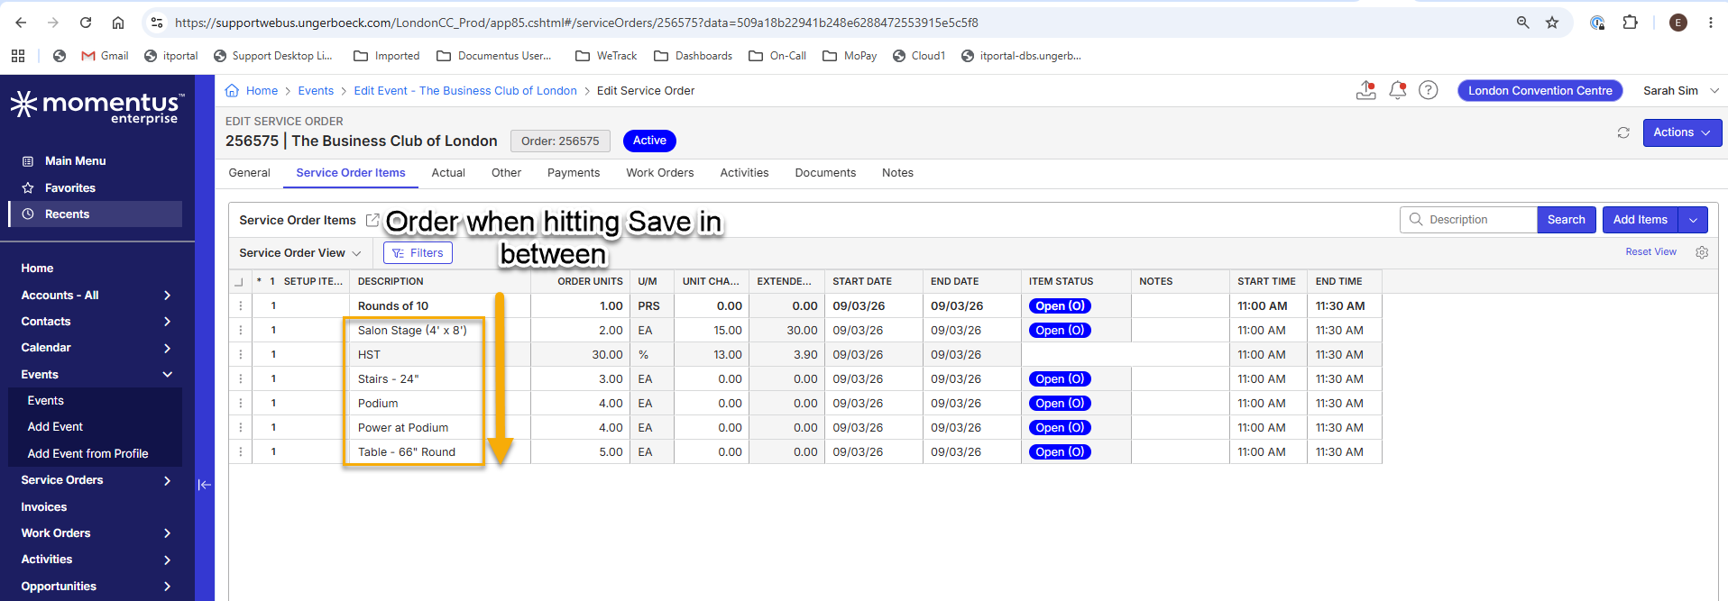Click the Add Items button
The width and height of the screenshot is (1728, 601).
point(1641,220)
